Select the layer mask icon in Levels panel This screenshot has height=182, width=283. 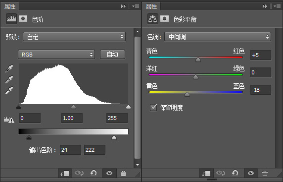click(23, 19)
